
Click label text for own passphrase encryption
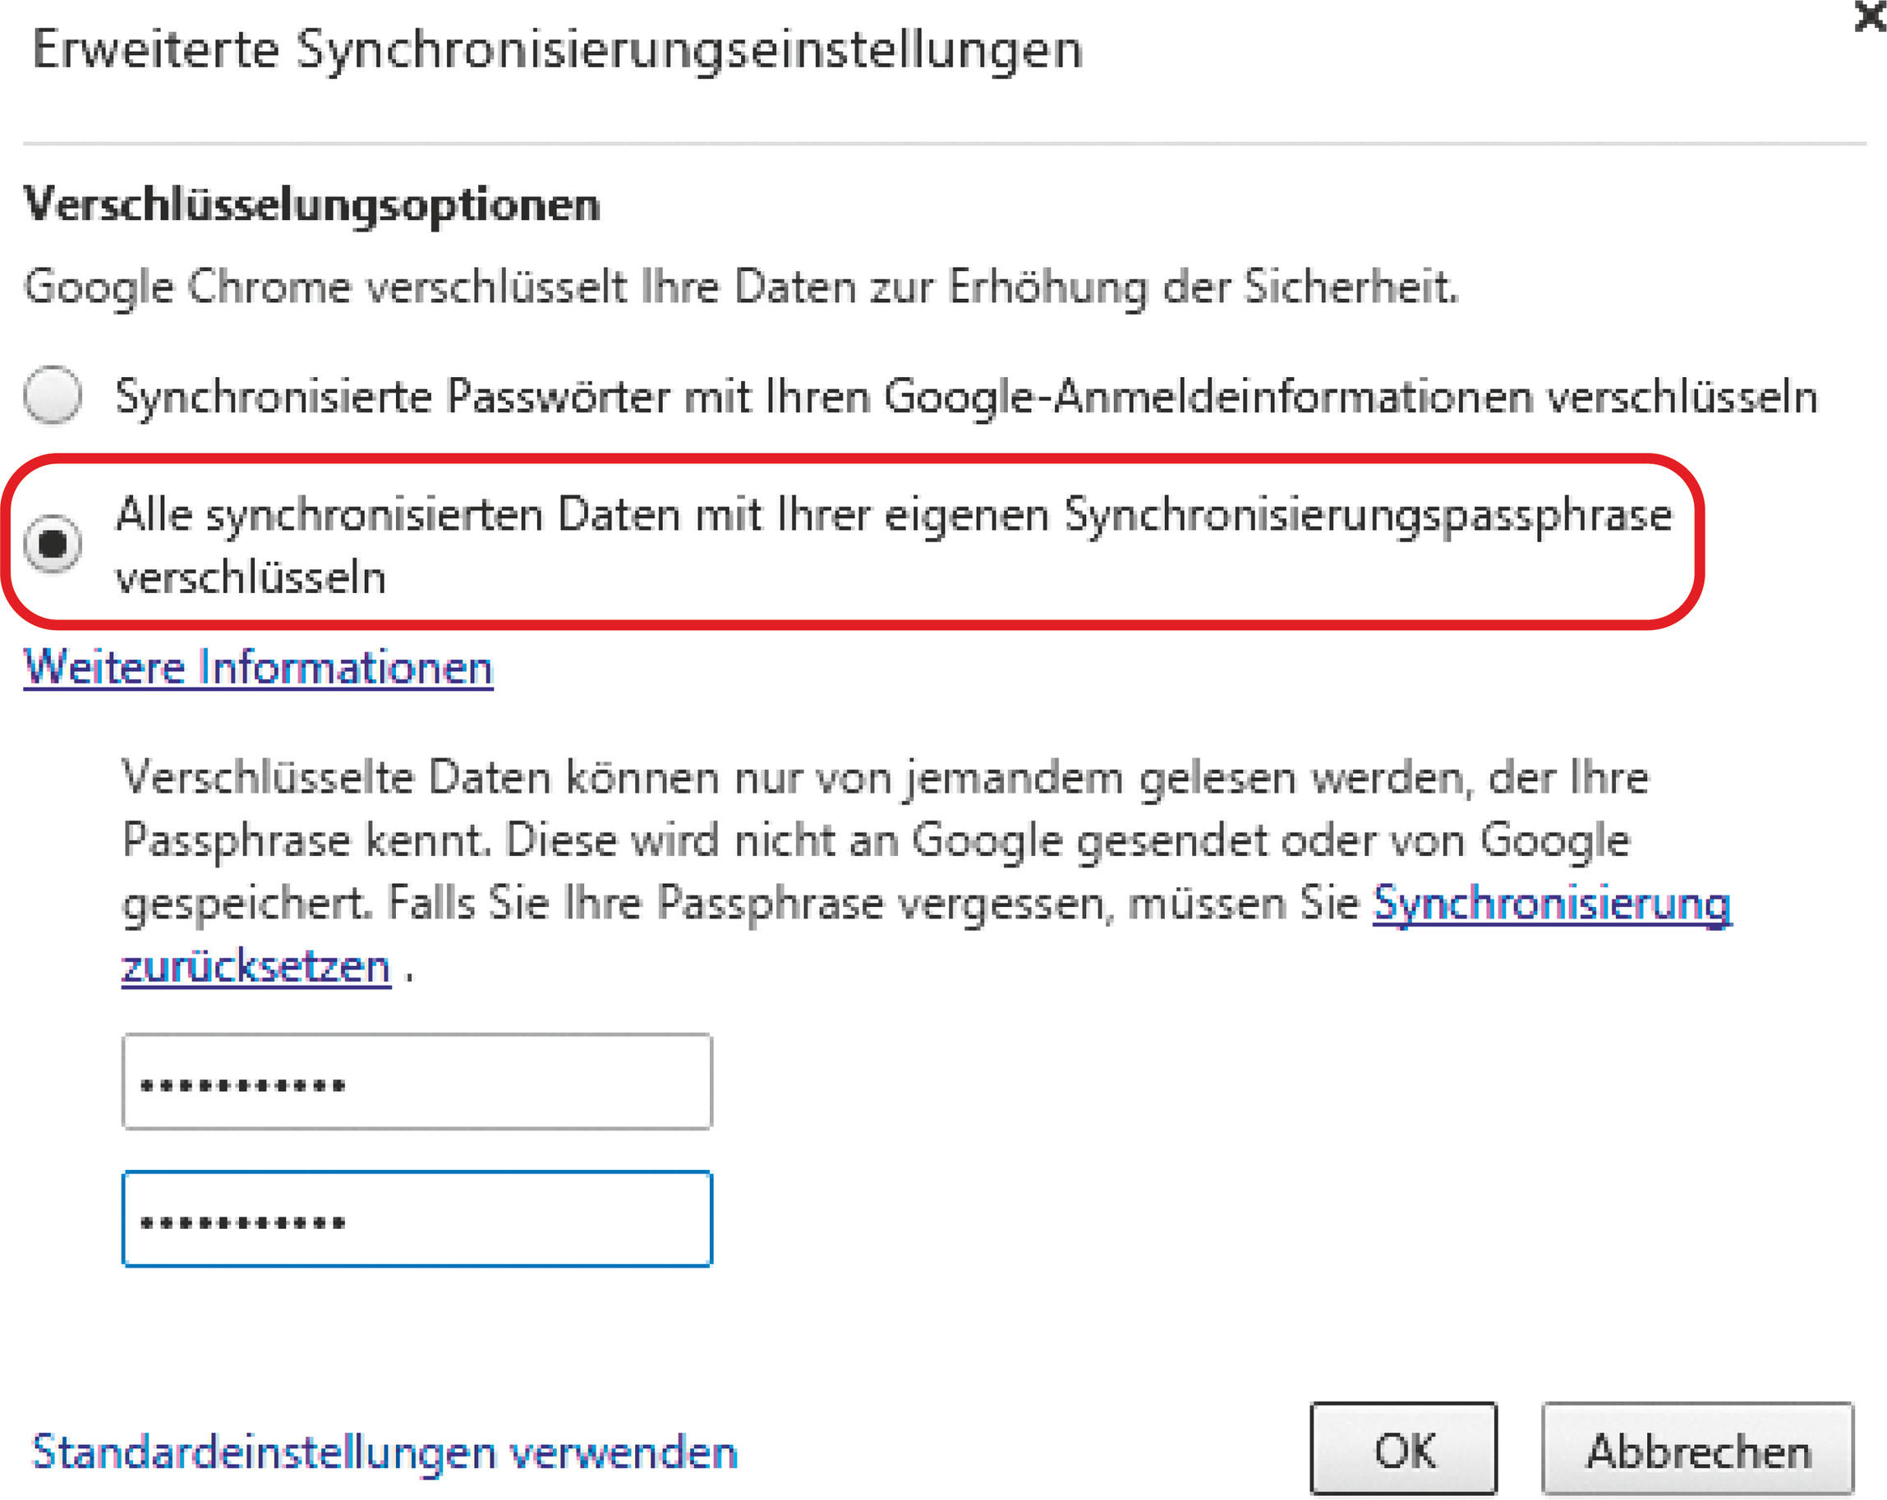[x=893, y=514]
